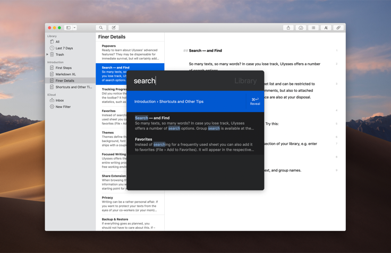This screenshot has height=253, width=391.
Task: Expand the Trash disclosure triangle
Action: (x=47, y=54)
